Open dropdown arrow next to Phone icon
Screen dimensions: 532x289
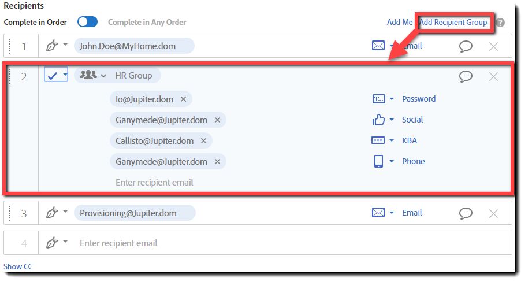392,161
